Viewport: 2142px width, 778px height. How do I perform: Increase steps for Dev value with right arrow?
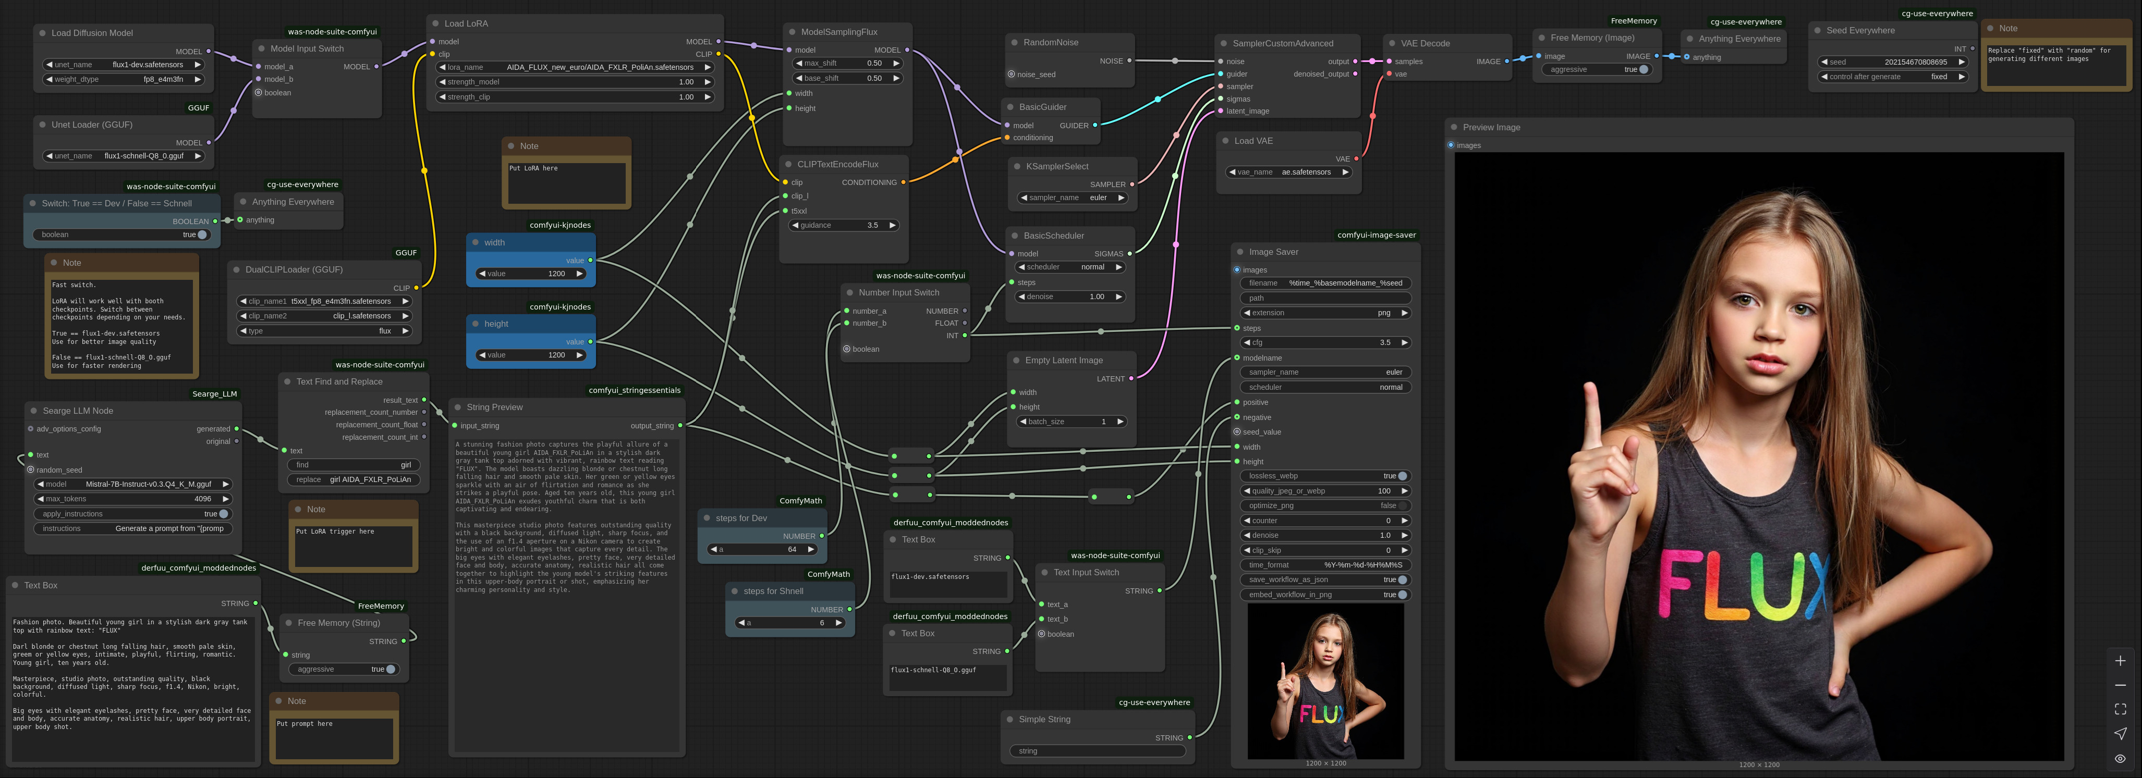(811, 549)
